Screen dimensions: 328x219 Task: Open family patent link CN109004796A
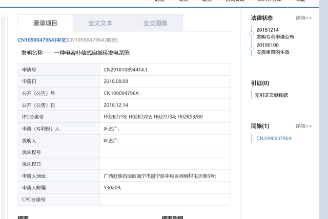pos(274,138)
